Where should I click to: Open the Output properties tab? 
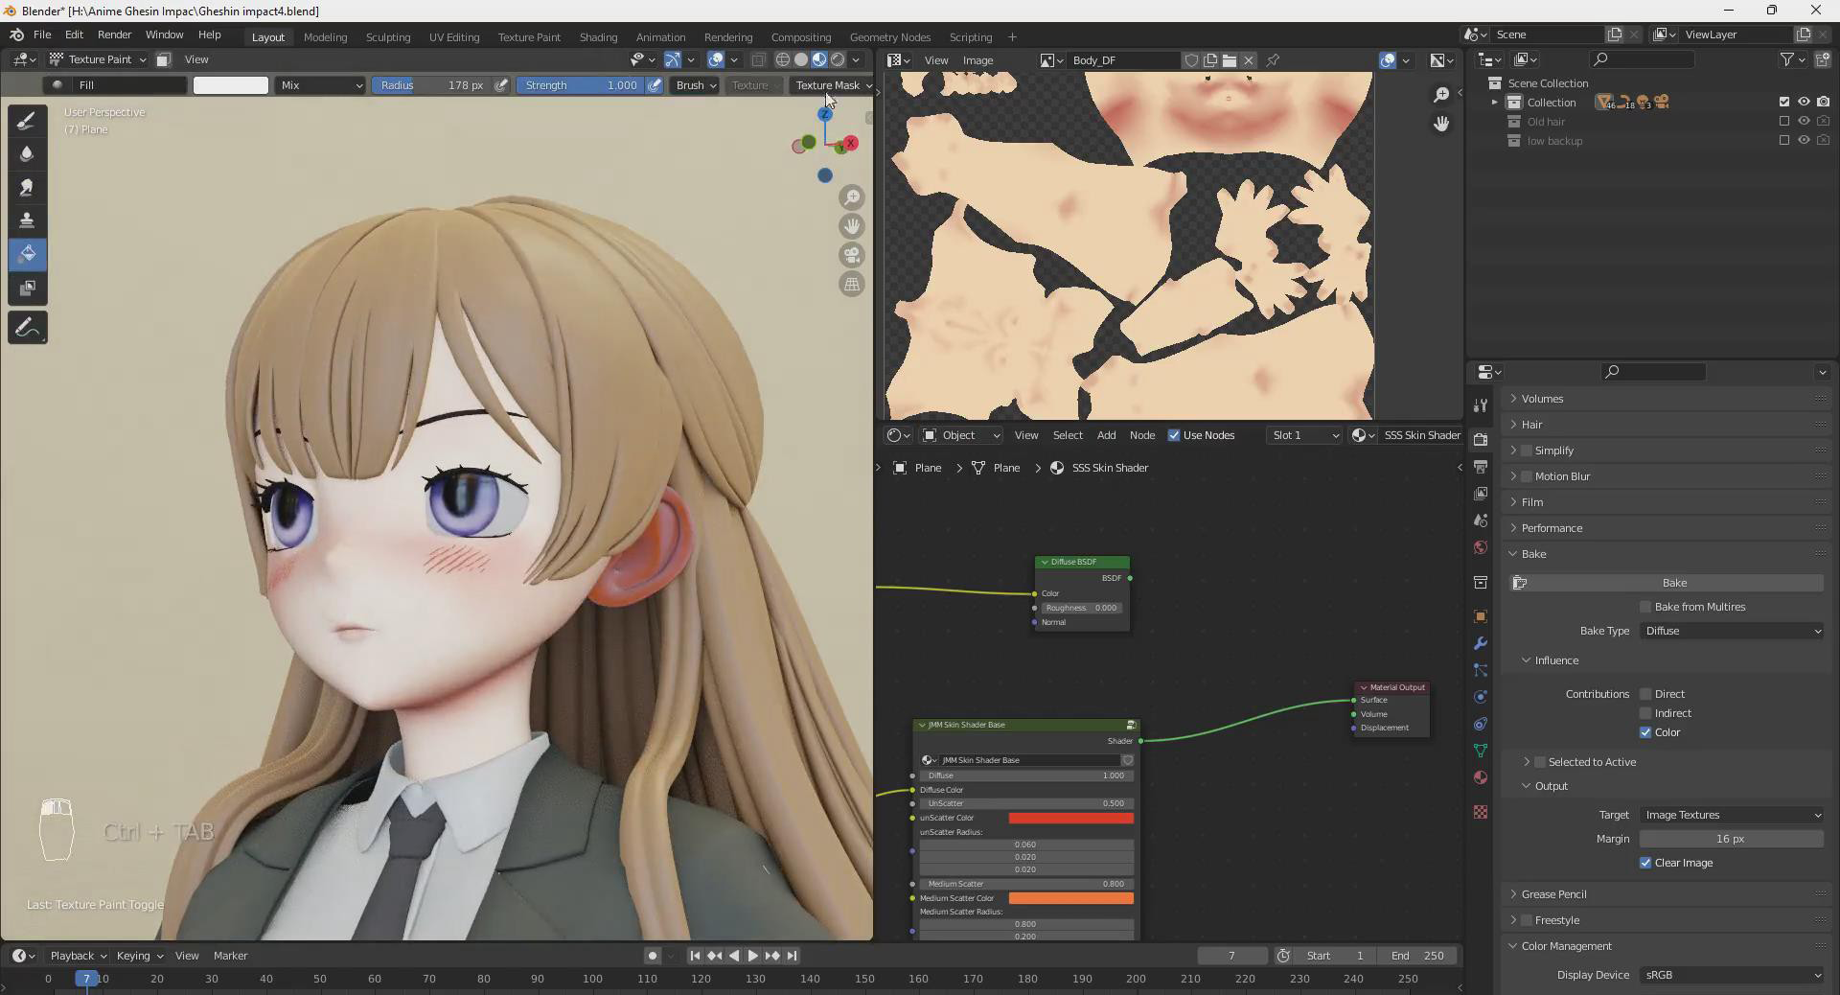(1481, 466)
